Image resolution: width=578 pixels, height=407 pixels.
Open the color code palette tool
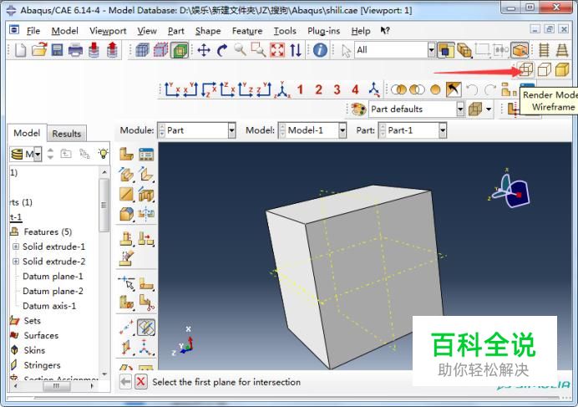358,109
